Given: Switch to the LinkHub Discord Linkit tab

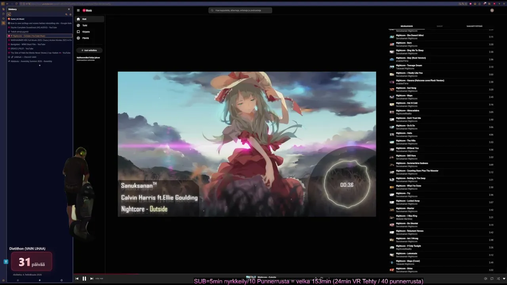Looking at the screenshot, I should pos(40,57).
